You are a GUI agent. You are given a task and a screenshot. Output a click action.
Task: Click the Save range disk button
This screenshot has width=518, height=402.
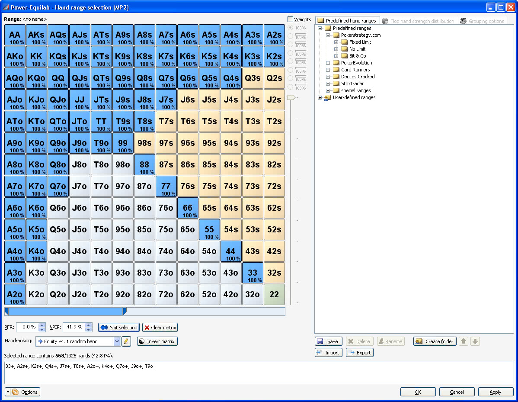tap(328, 341)
